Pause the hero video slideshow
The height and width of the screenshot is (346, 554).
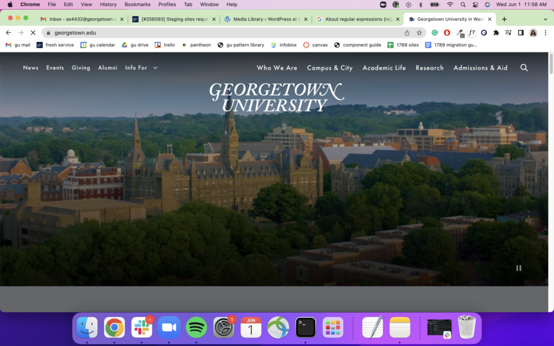pos(519,268)
